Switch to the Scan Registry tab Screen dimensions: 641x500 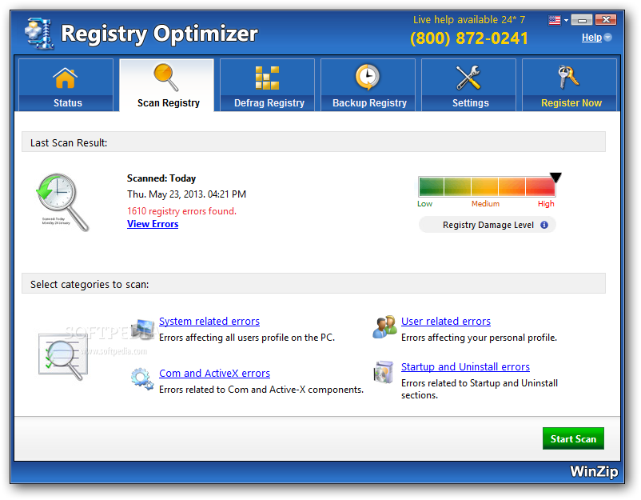pos(167,85)
